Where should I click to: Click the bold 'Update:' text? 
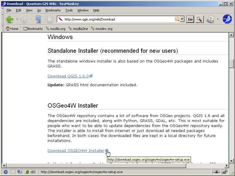tap(56, 85)
